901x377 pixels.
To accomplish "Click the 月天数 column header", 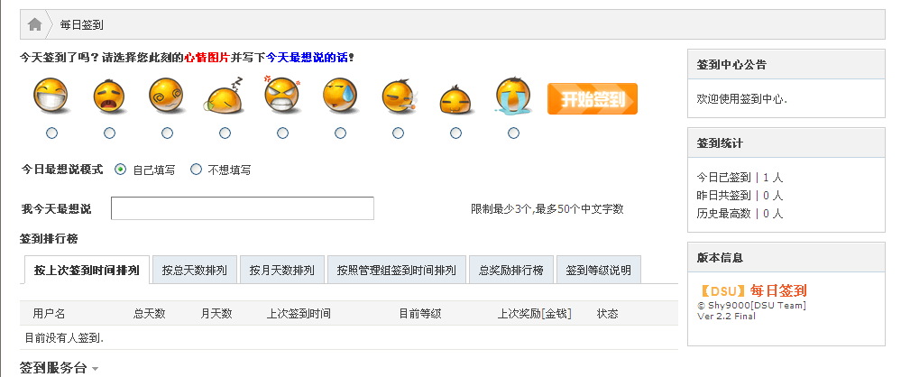I will point(216,314).
